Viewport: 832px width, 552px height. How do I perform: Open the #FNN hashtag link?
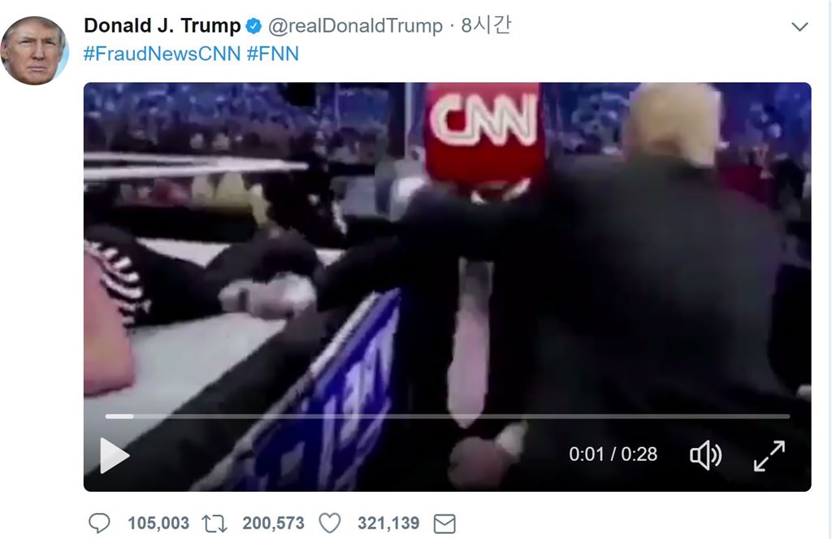click(x=273, y=54)
